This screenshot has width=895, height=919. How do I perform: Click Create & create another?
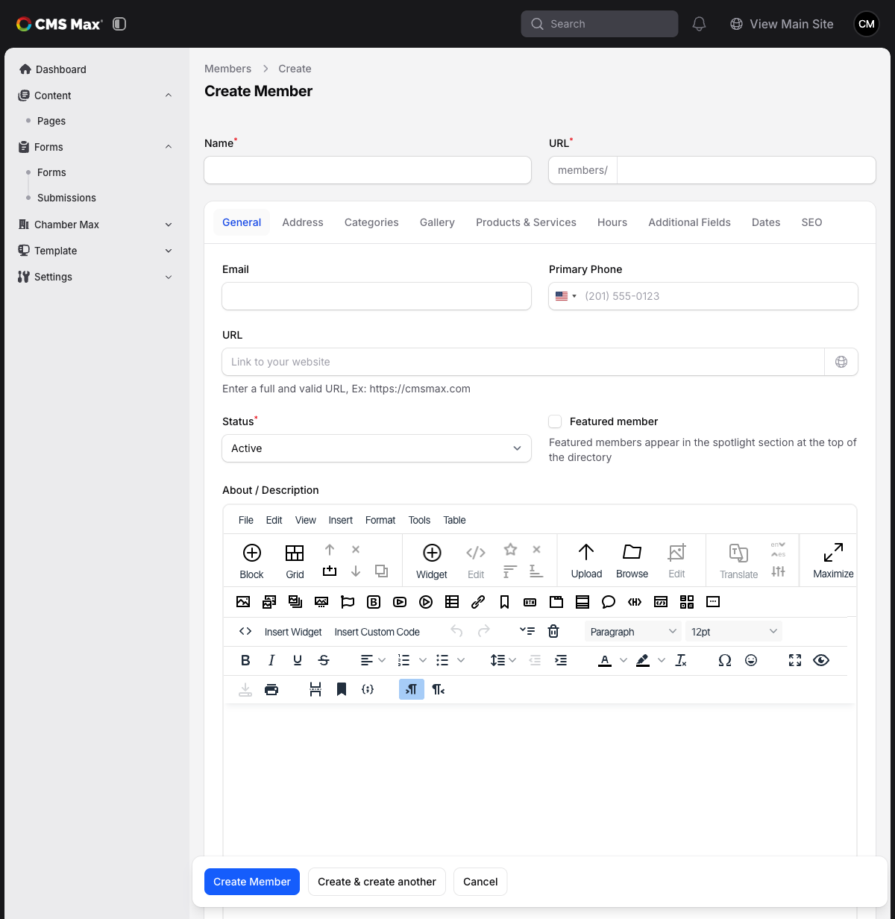point(377,882)
